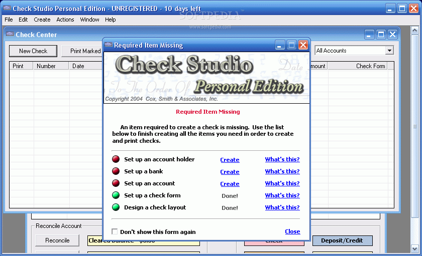
Task: Close the Check Center window
Action: [x=393, y=35]
